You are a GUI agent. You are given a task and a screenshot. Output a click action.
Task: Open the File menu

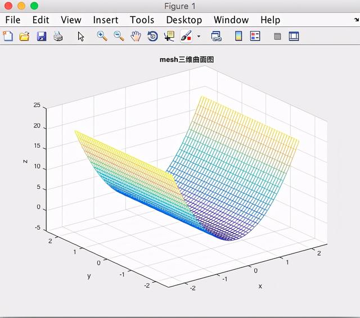[x=12, y=20]
